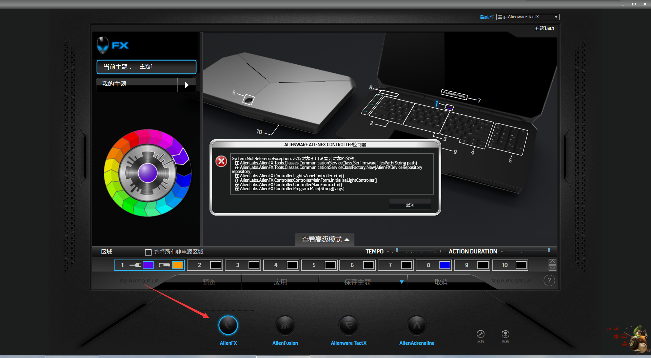Click the 启动时 startup label
651x358 pixels.
point(487,17)
